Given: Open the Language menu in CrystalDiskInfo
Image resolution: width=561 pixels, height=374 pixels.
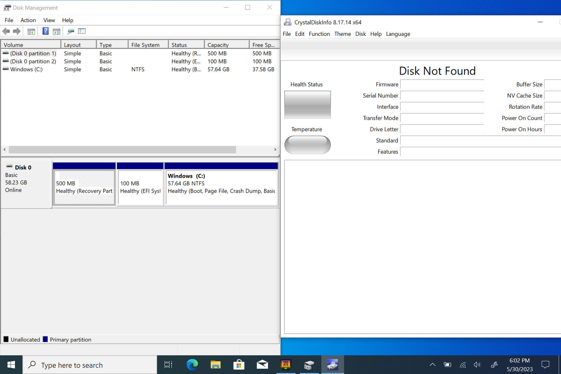Looking at the screenshot, I should (398, 34).
